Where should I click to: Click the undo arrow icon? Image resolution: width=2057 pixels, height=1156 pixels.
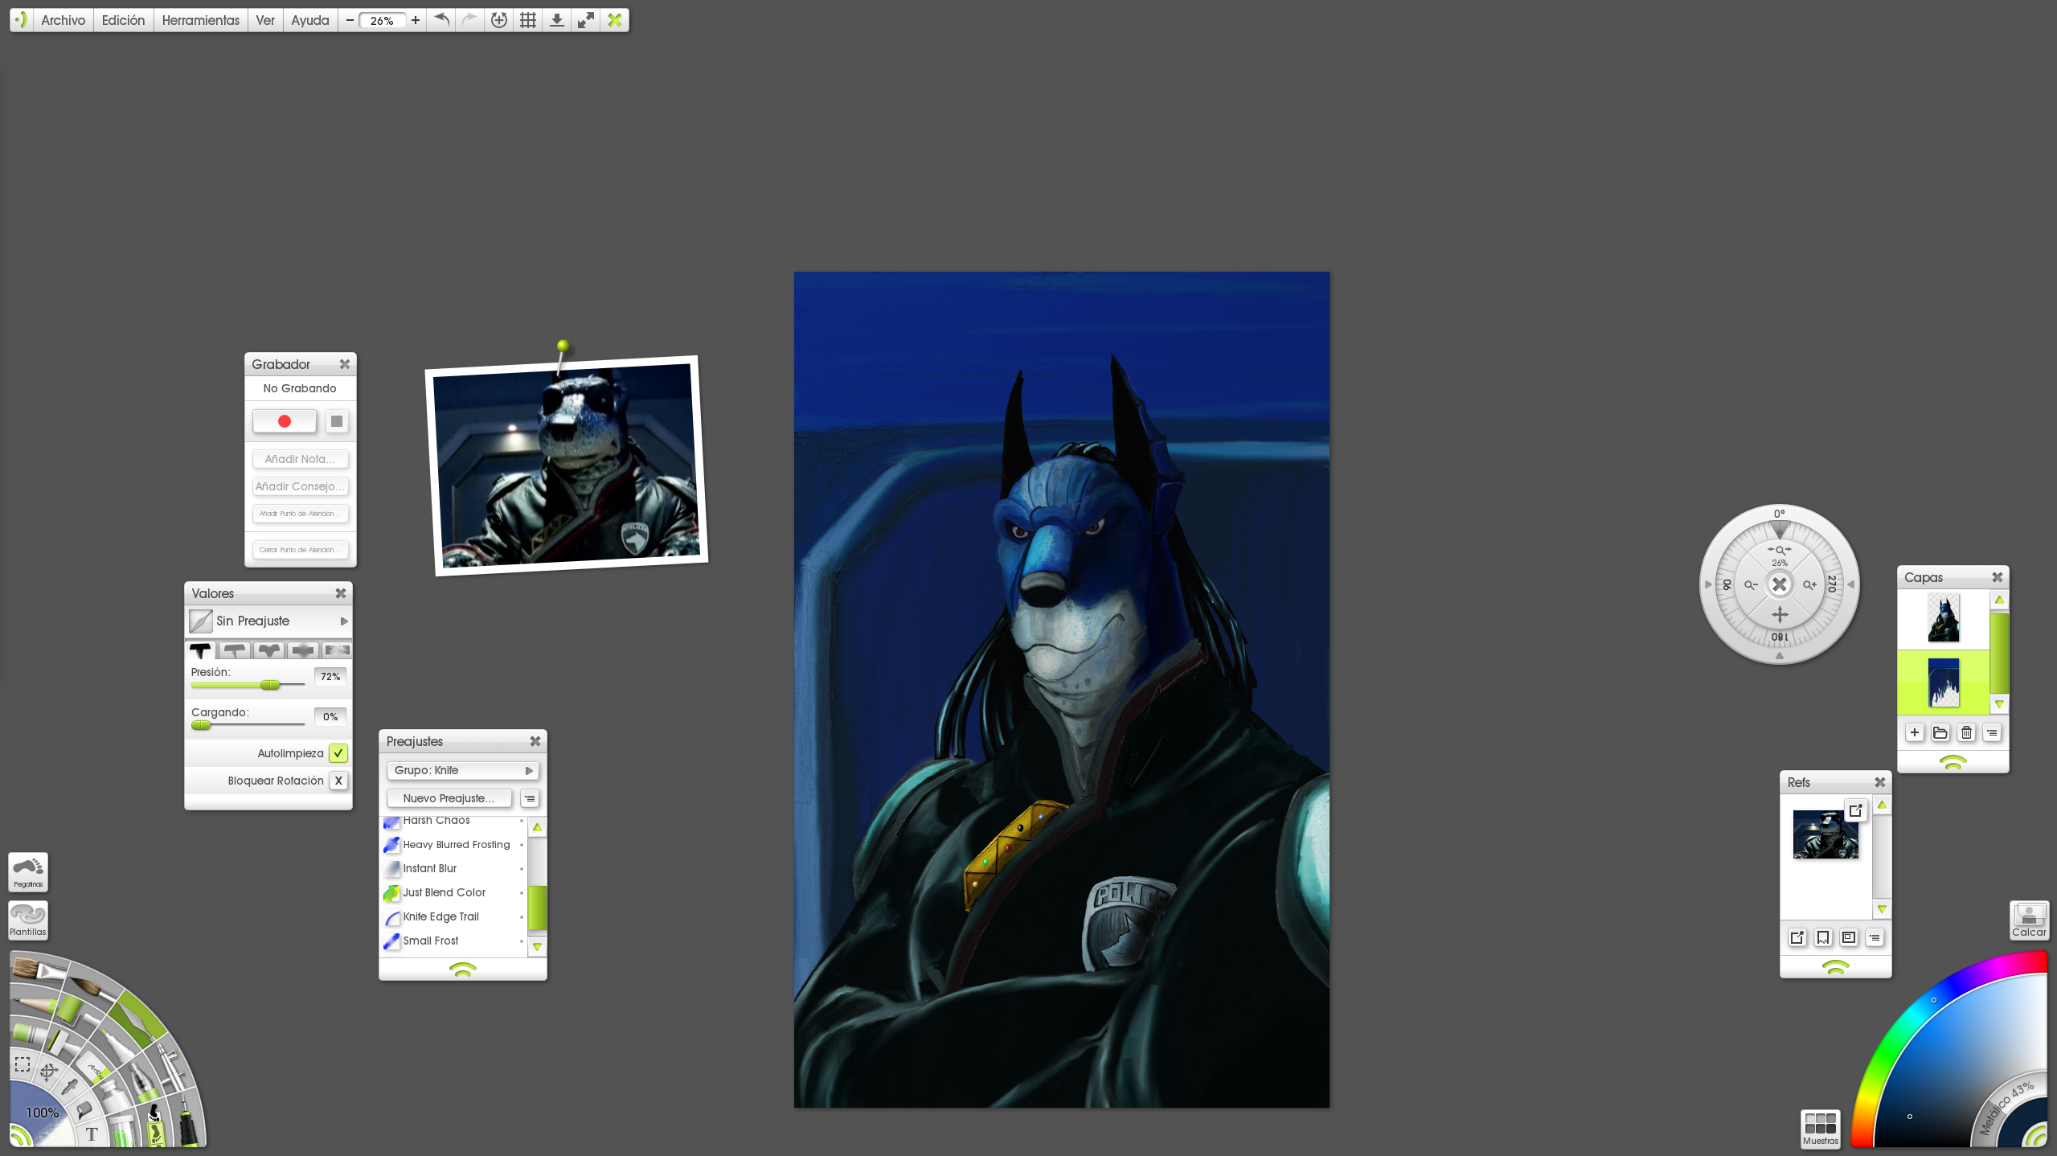pyautogui.click(x=441, y=20)
